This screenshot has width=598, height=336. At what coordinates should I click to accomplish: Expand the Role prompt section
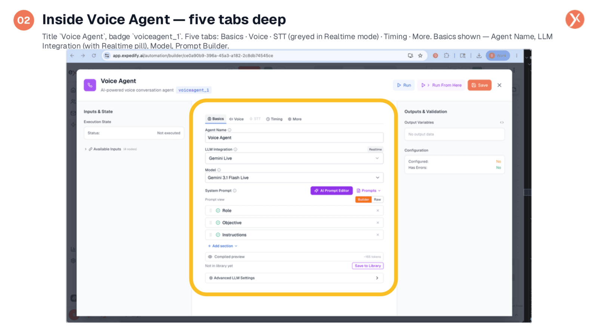294,211
